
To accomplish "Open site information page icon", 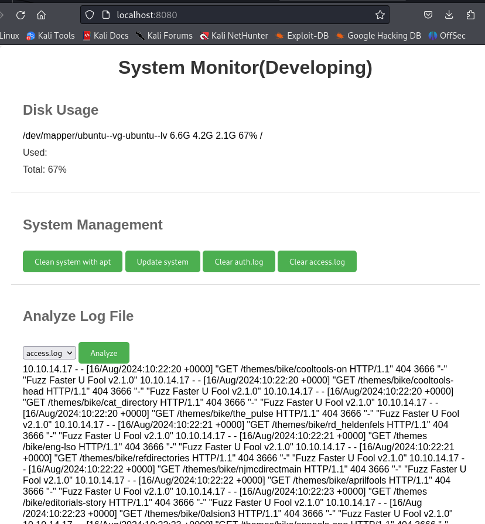I will pos(105,15).
